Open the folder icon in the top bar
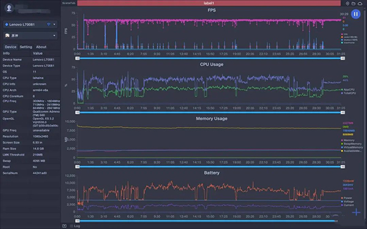Image resolution: width=367 pixels, height=229 pixels. [x=354, y=3]
